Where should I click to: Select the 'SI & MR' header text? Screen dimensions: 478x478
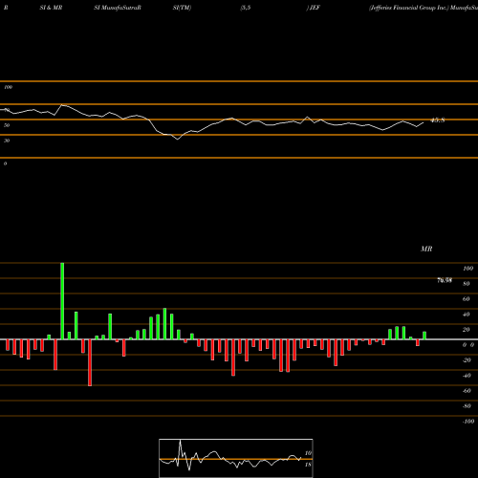pyautogui.click(x=51, y=8)
